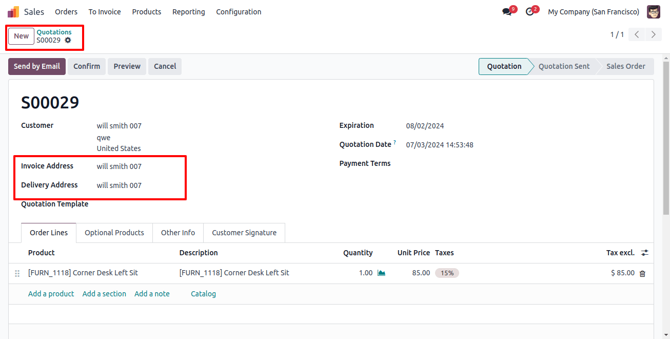
Task: Go back to Quotations breadcrumb
Action: coord(54,32)
